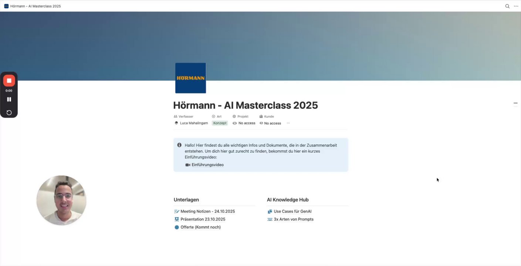Open Offerte (Kommt noch)
This screenshot has width=521, height=266.
coord(200,227)
